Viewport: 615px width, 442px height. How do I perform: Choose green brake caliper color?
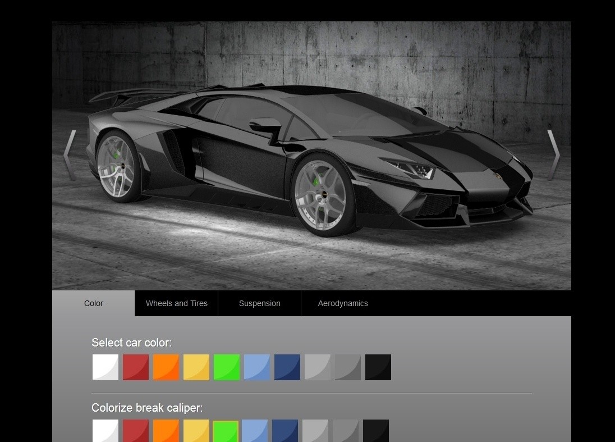click(x=226, y=431)
